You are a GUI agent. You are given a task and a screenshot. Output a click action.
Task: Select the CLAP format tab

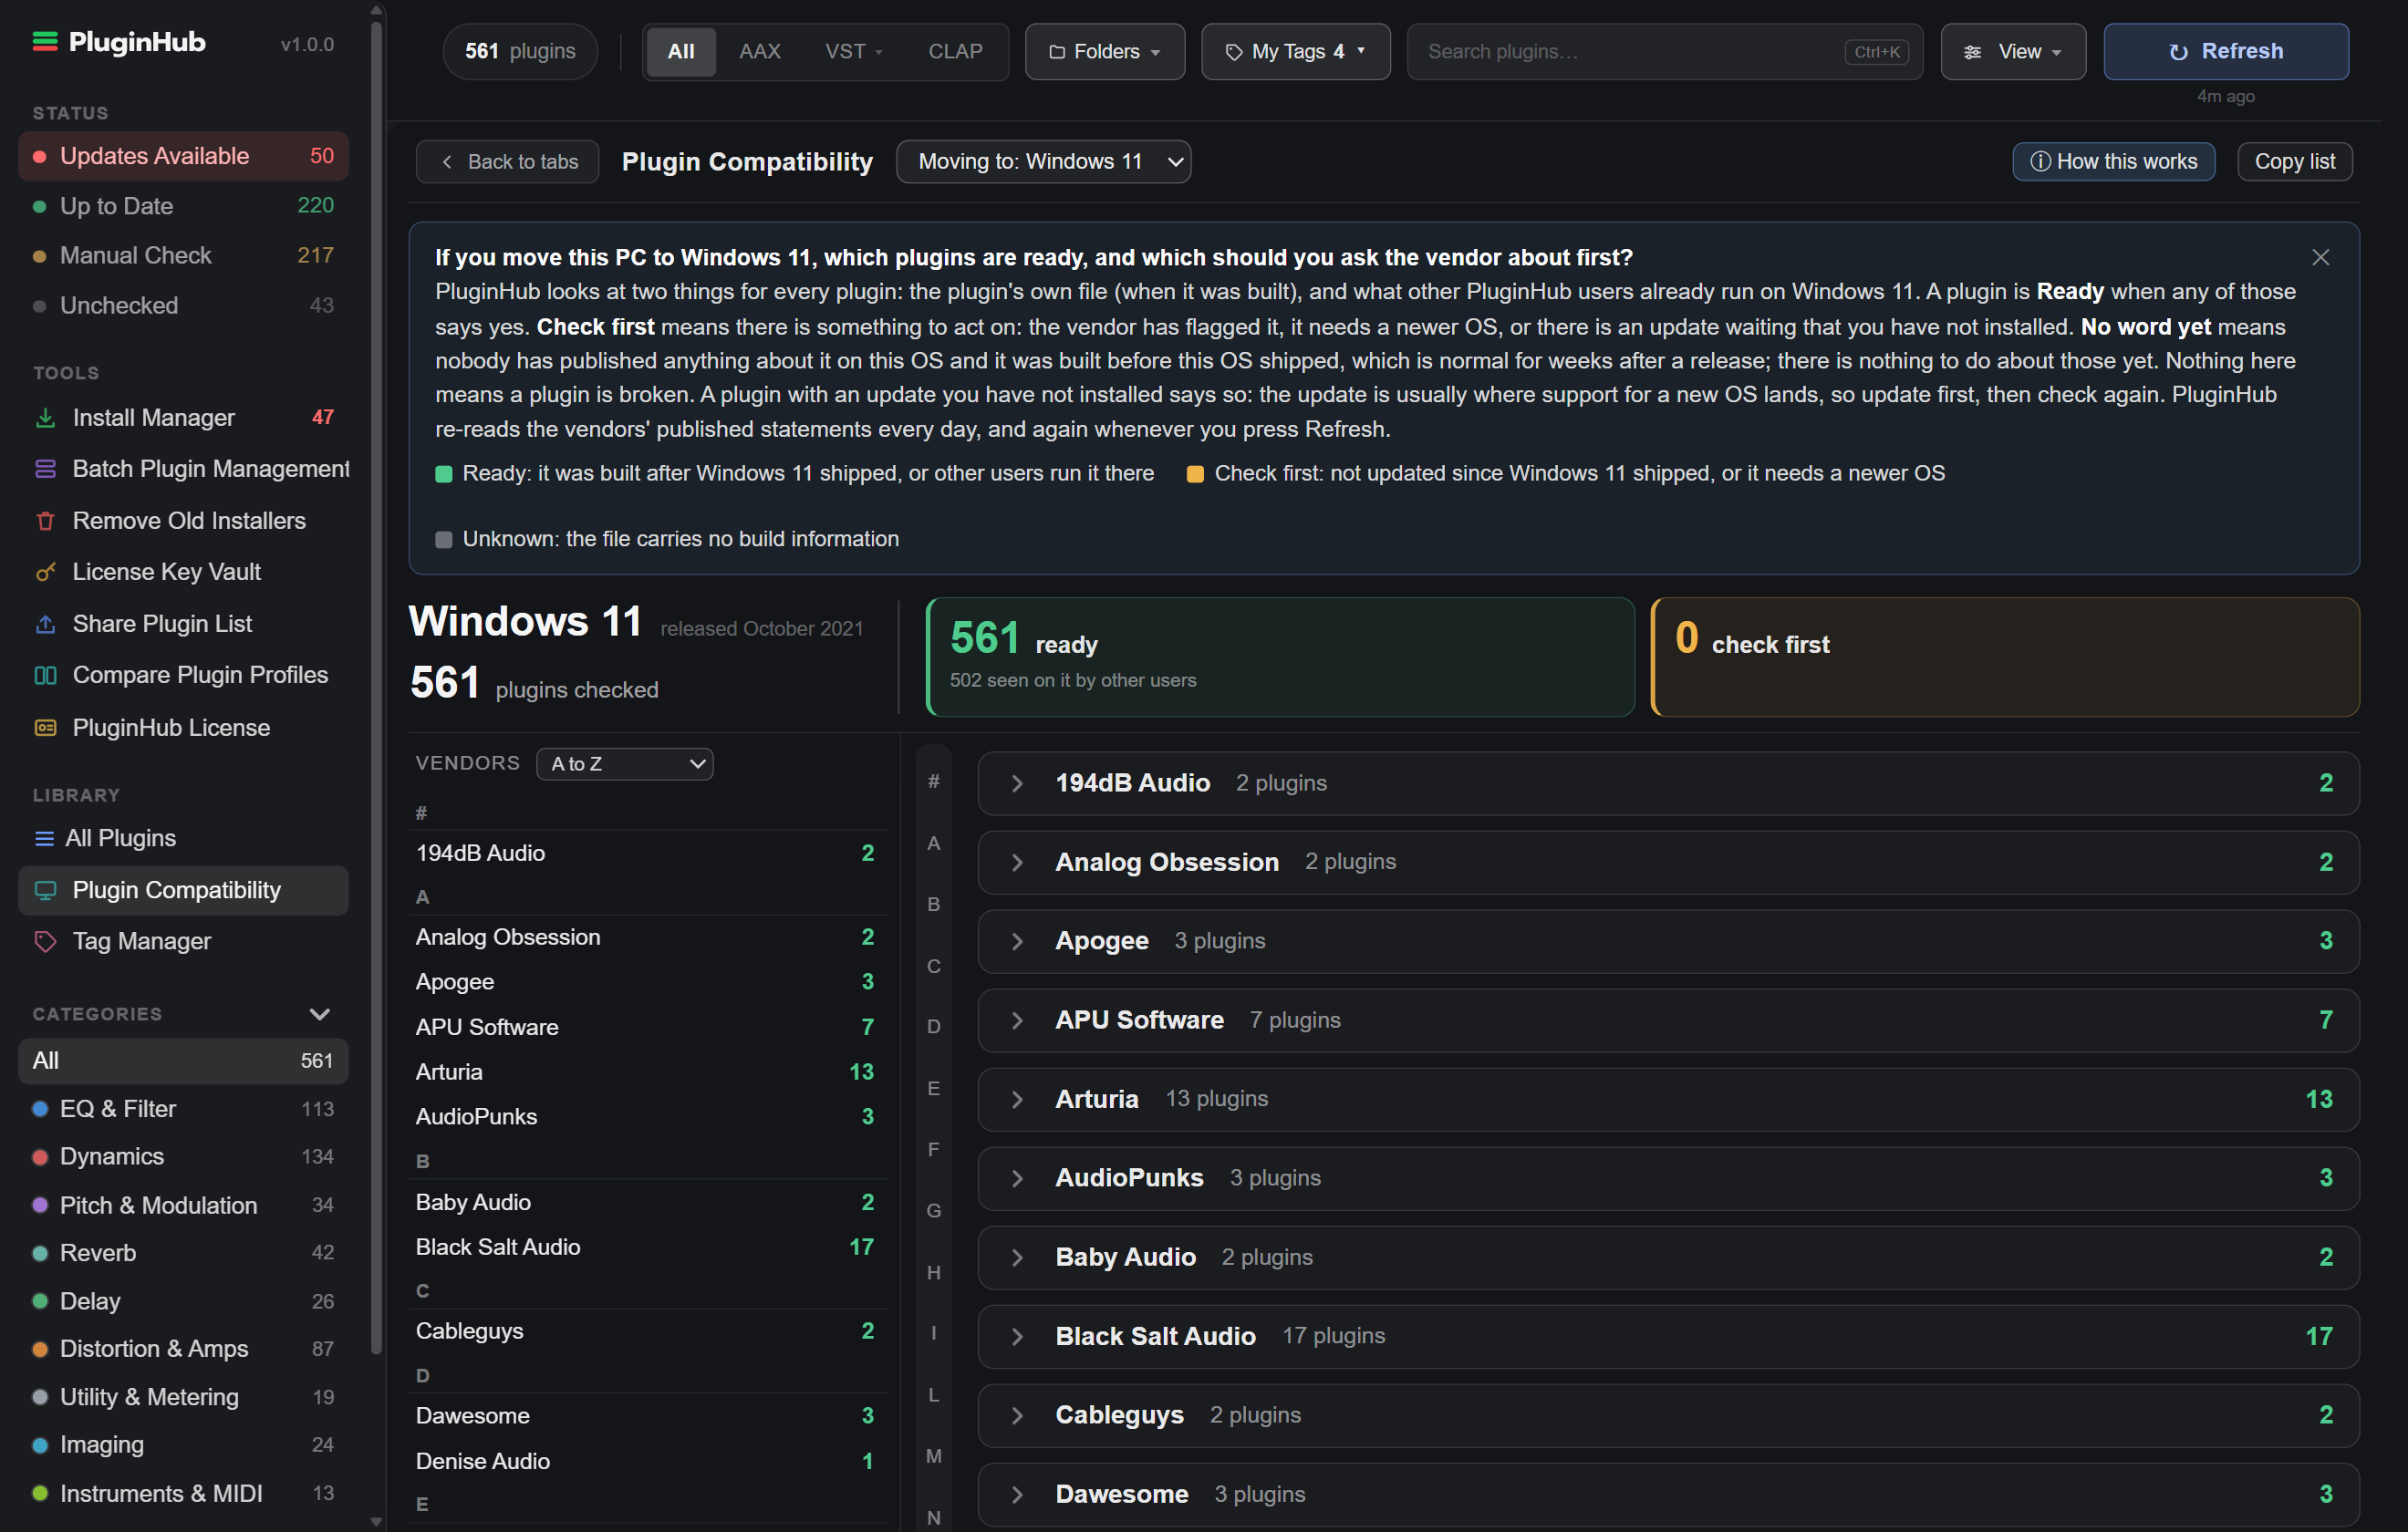tap(955, 51)
